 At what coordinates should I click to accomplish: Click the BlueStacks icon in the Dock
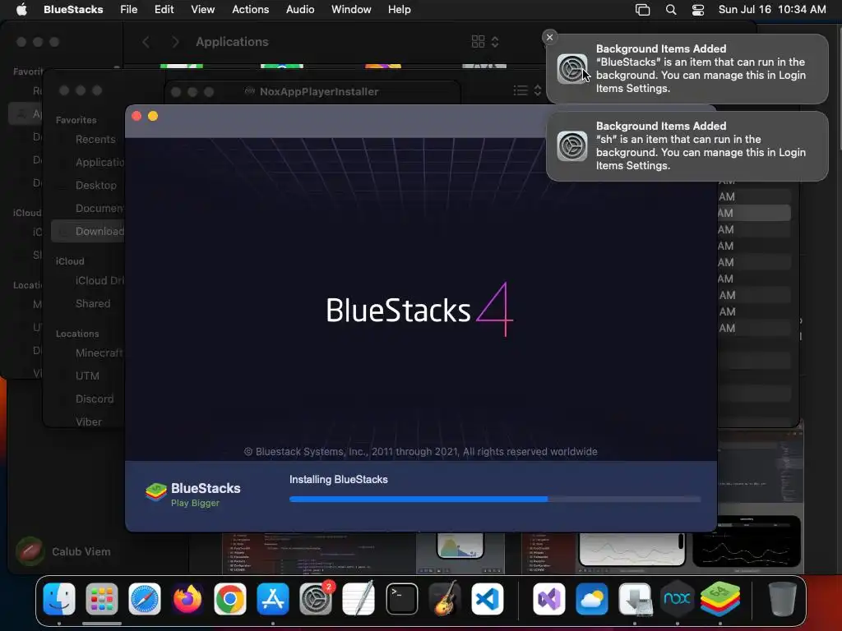click(x=720, y=599)
